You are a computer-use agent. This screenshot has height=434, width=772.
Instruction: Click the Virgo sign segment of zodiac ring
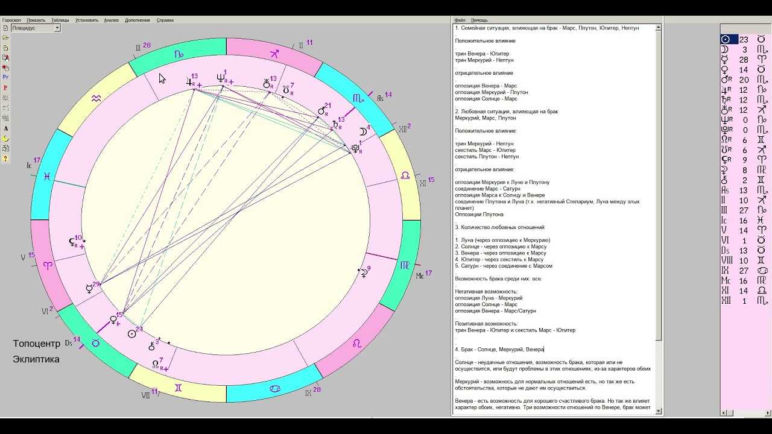pyautogui.click(x=405, y=265)
